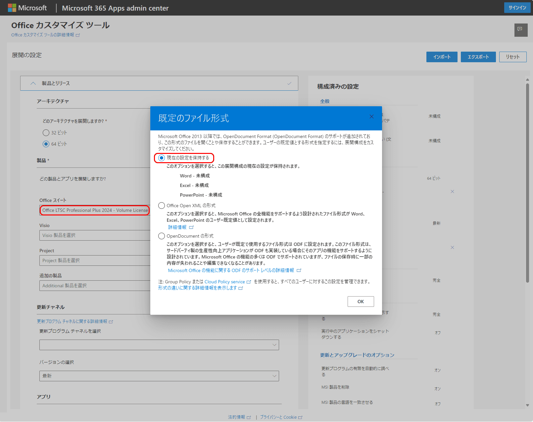The image size is (533, 422).
Task: Click the vertical scrollbar thumb
Action: point(528,183)
